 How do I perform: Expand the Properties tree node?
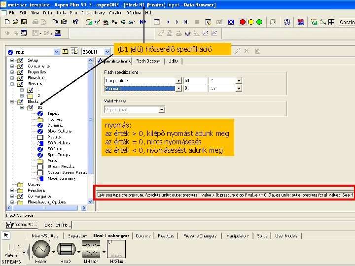pyautogui.click(x=12, y=72)
